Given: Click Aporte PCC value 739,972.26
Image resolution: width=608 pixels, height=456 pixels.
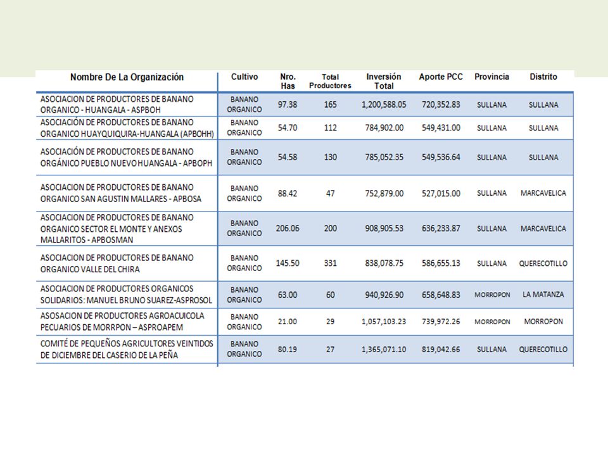Looking at the screenshot, I should [441, 322].
